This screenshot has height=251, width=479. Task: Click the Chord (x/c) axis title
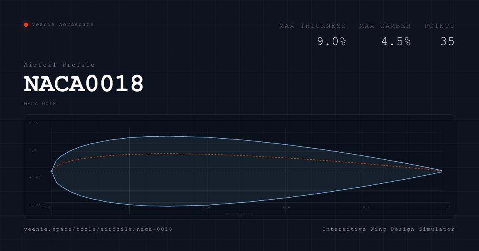[x=239, y=214]
